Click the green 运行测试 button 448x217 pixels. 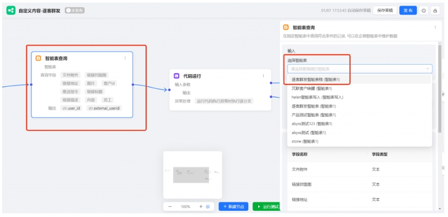266,207
